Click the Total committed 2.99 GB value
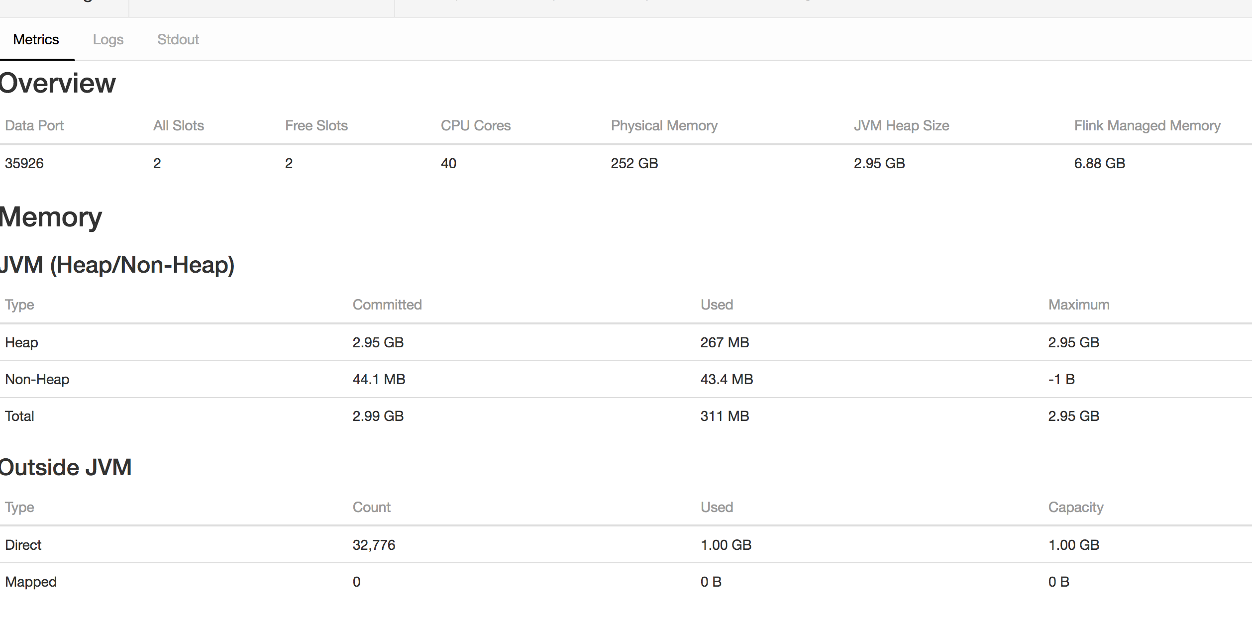 tap(378, 416)
